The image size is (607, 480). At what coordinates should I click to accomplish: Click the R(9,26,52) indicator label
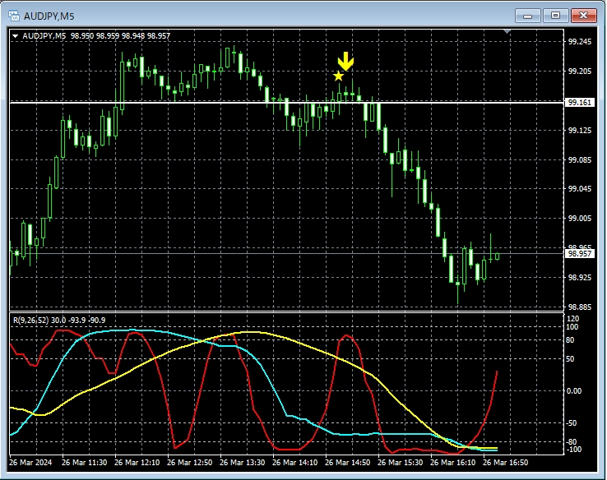[30, 319]
